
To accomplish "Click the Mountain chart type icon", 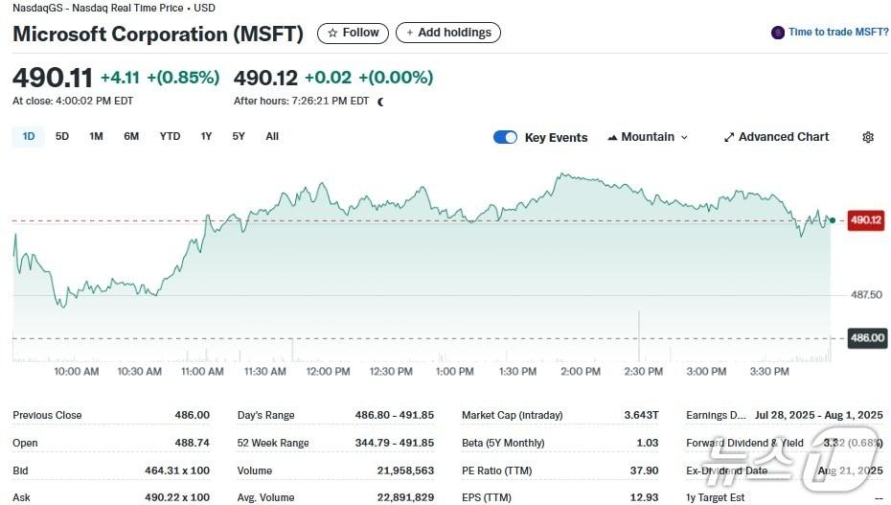I will [x=612, y=137].
